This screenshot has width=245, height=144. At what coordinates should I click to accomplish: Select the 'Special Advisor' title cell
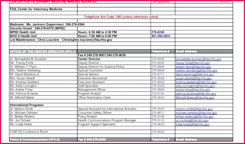pos(114,74)
